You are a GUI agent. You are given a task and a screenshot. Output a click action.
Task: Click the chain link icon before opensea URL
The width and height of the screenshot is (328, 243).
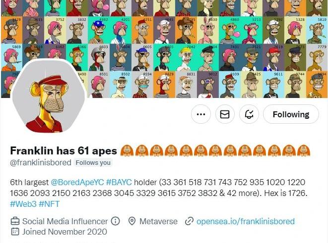pyautogui.click(x=189, y=221)
